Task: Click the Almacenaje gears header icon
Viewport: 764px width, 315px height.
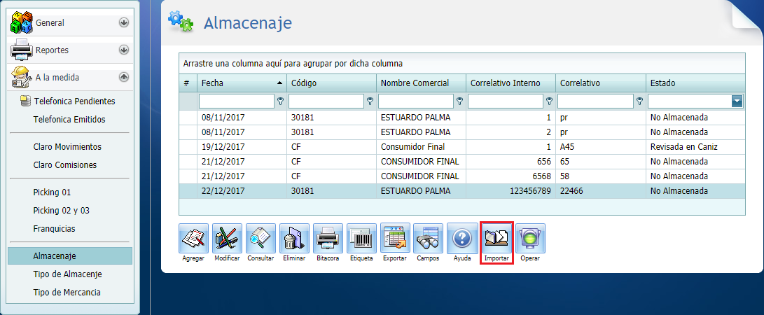Action: pyautogui.click(x=180, y=22)
